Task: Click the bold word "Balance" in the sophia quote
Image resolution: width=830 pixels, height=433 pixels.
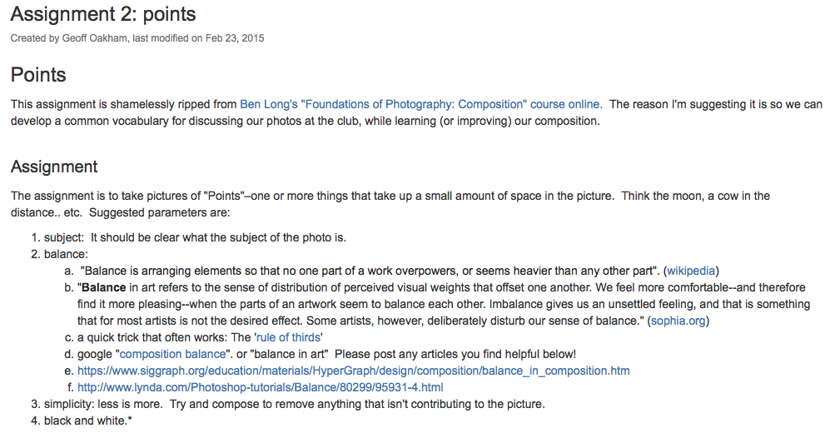Action: [104, 287]
